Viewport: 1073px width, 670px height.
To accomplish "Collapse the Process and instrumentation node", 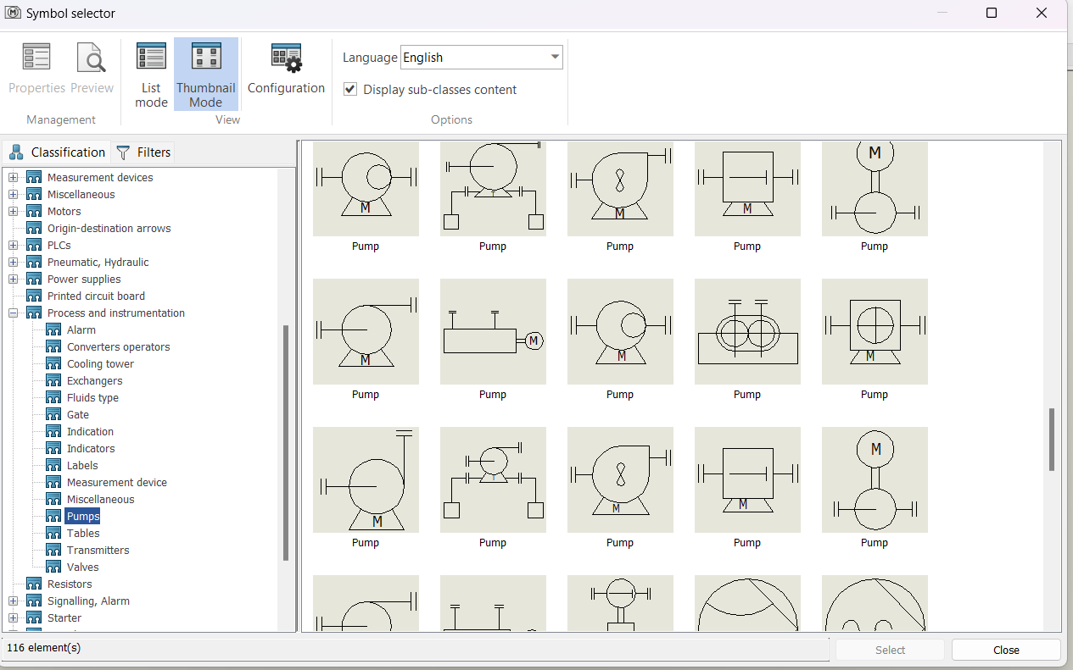I will pos(14,313).
